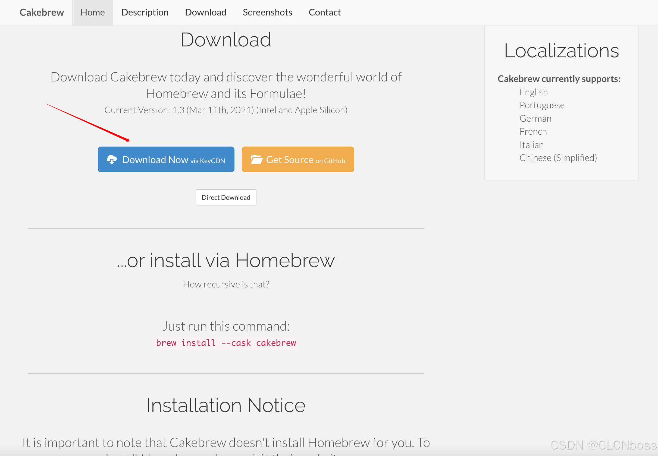Click the Italian localization entry

pos(532,145)
